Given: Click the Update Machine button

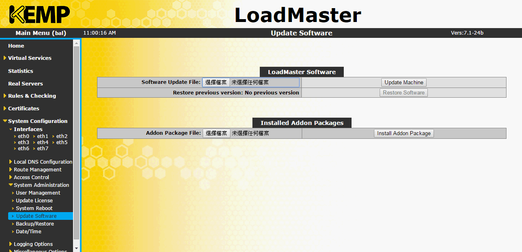Looking at the screenshot, I should coord(404,82).
